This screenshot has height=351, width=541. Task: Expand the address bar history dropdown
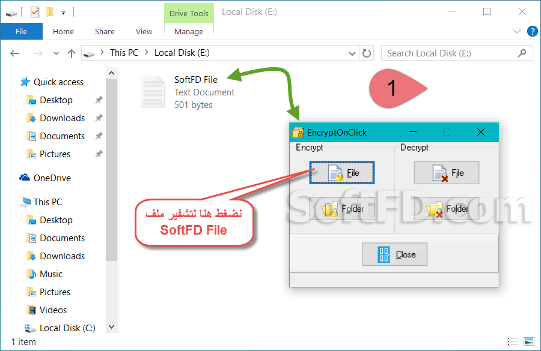352,53
